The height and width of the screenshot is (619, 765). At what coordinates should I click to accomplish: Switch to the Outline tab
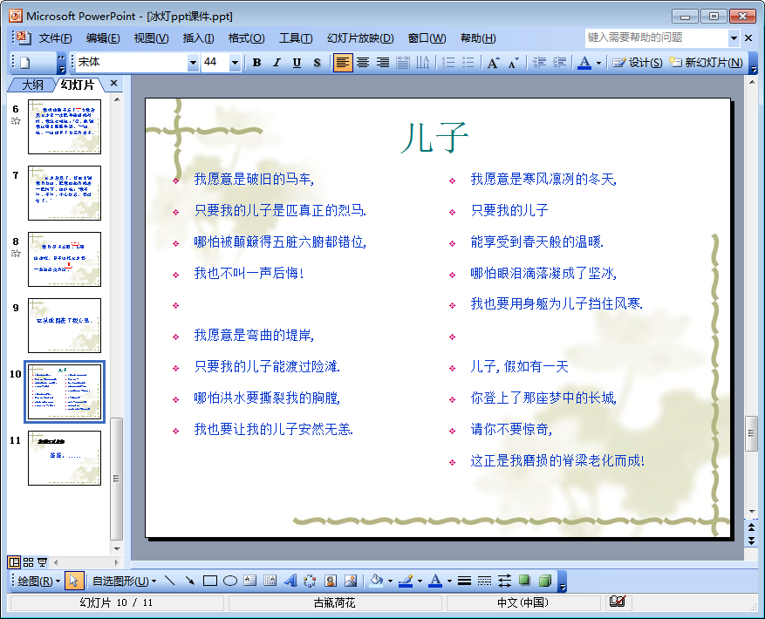coord(32,85)
